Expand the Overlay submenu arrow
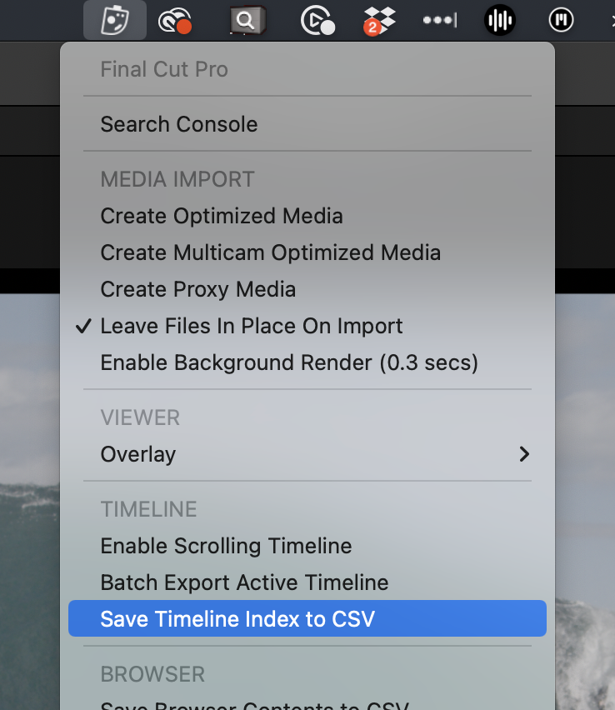Image resolution: width=615 pixels, height=710 pixels. [x=524, y=454]
